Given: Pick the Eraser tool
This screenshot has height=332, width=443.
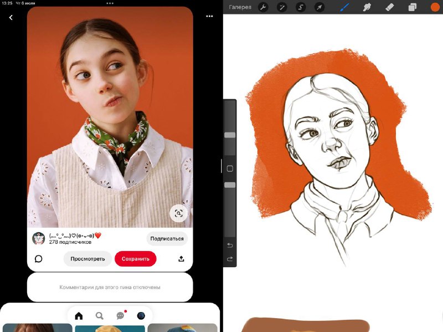Looking at the screenshot, I should tap(390, 7).
